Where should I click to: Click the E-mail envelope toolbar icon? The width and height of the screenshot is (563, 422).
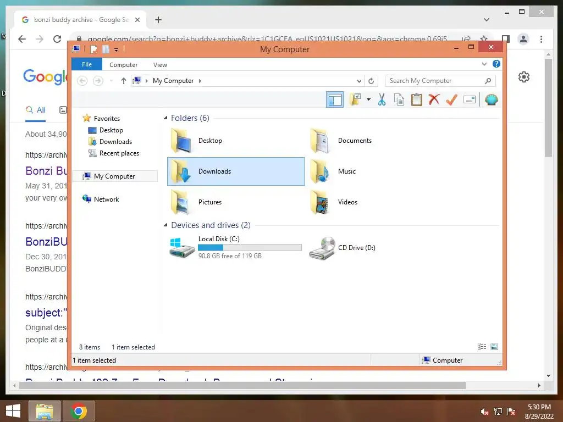click(470, 99)
